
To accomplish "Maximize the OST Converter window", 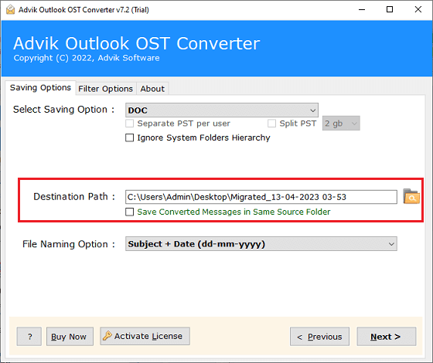I will pyautogui.click(x=390, y=9).
